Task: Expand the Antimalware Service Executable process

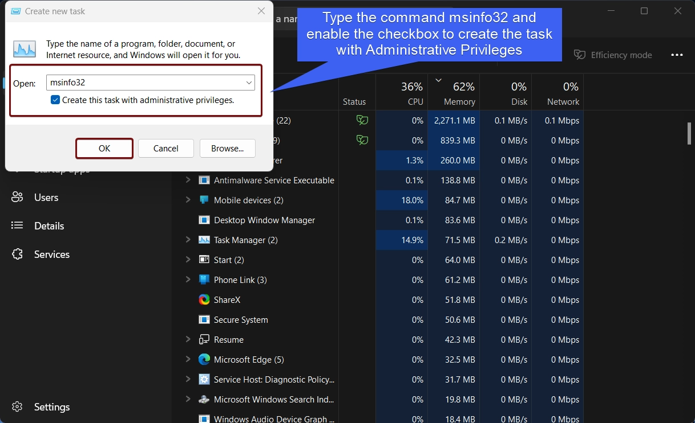Action: click(x=188, y=180)
